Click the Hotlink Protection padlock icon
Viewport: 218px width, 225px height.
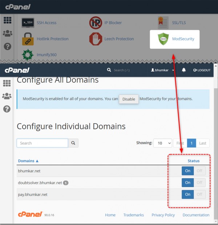28,39
